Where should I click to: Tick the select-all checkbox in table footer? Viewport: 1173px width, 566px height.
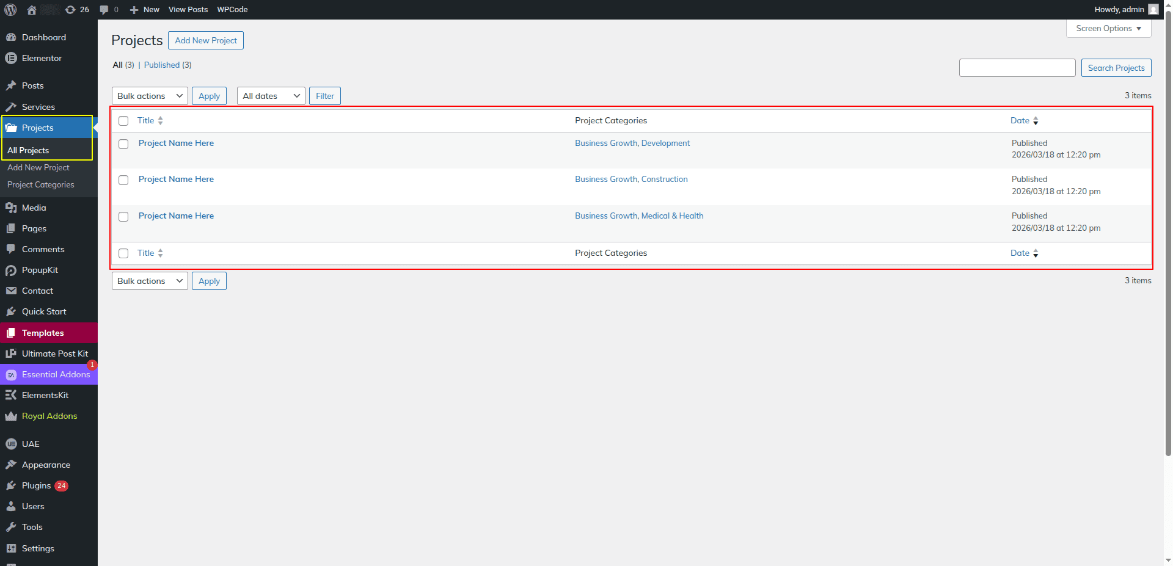[x=123, y=253]
